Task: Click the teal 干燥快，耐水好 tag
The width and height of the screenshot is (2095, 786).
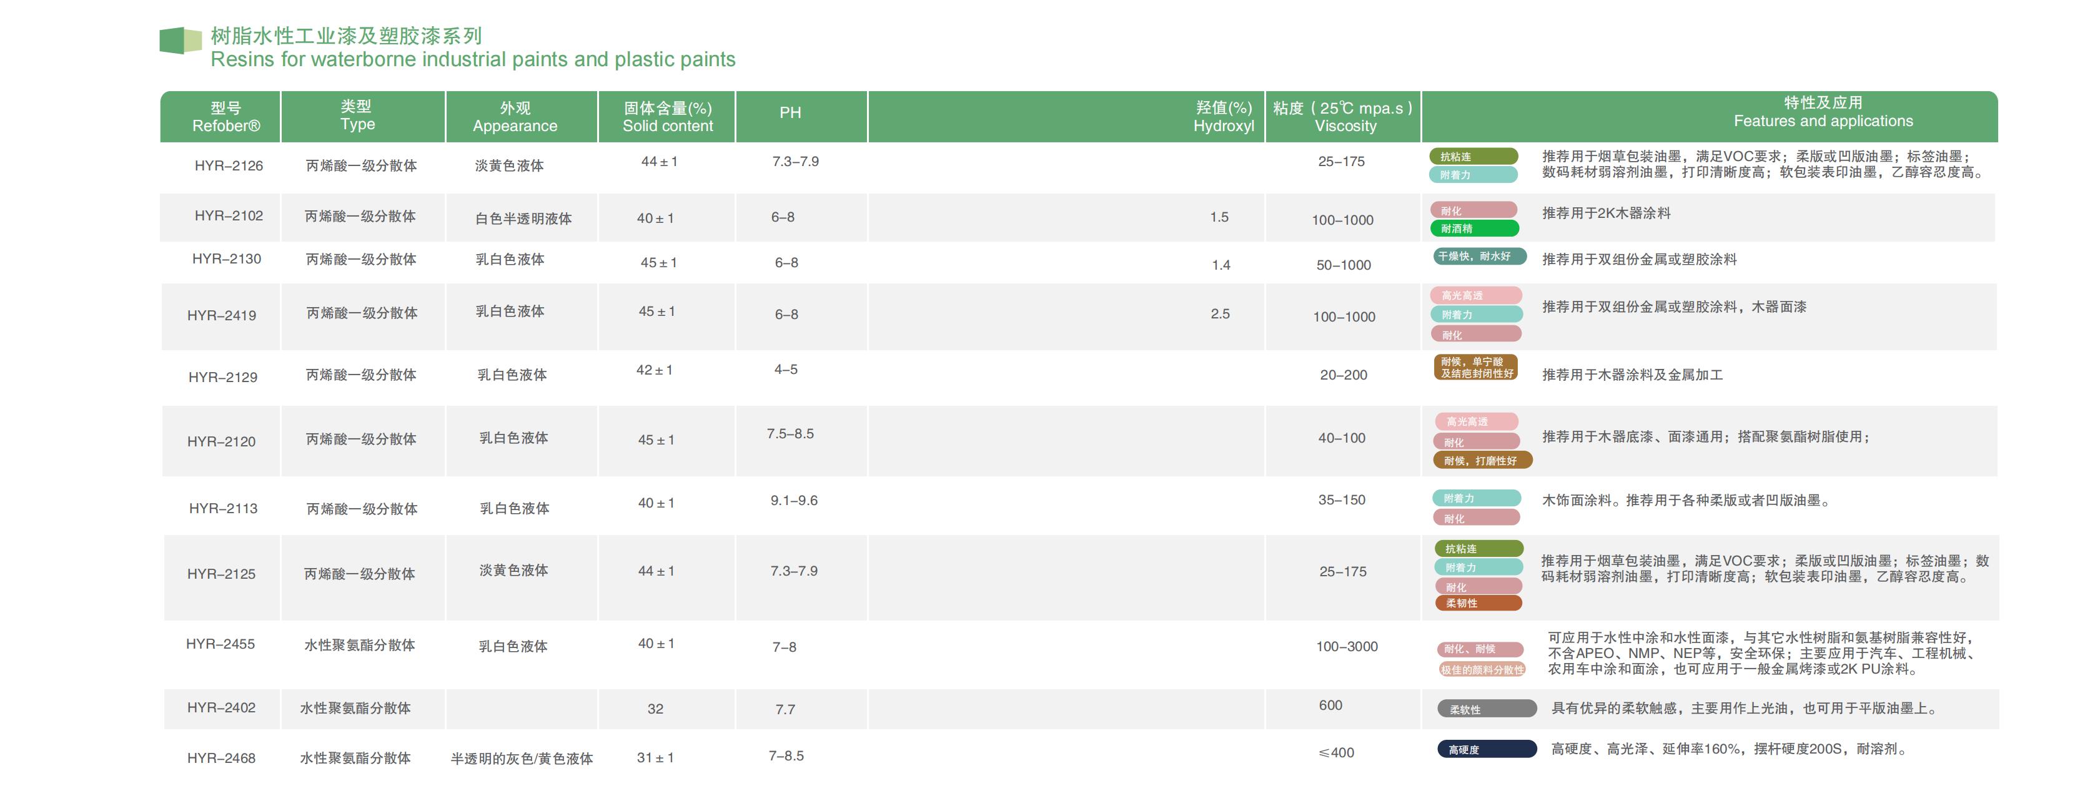Action: point(1478,257)
